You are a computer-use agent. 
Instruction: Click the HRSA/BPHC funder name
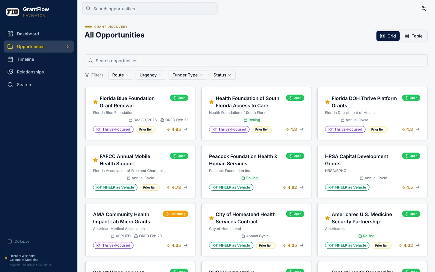pos(335,171)
